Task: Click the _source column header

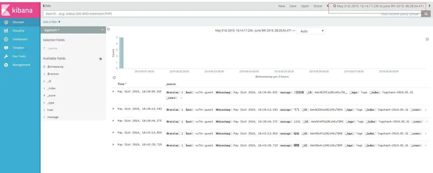Action: pos(170,84)
